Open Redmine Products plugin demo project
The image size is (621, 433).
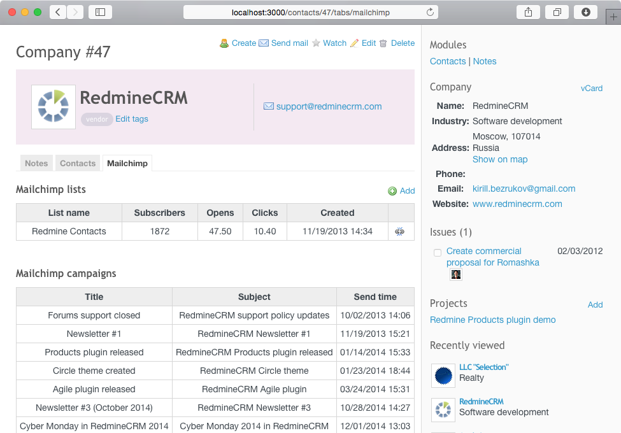coord(492,320)
